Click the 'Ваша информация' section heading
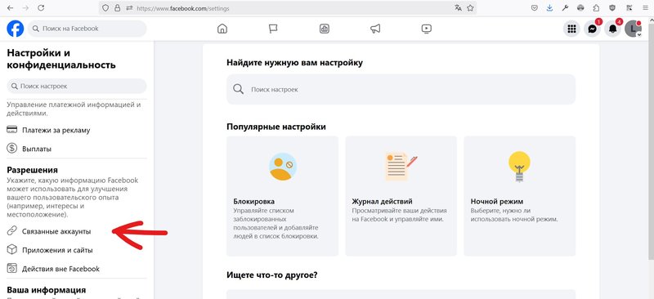Image resolution: width=654 pixels, height=299 pixels. click(x=47, y=290)
